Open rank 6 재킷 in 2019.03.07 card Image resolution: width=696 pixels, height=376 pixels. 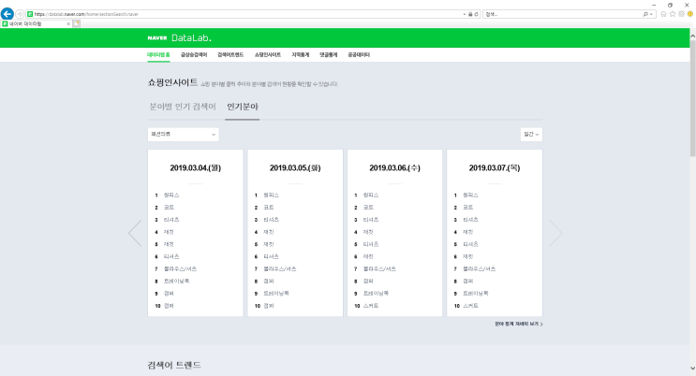(x=468, y=256)
